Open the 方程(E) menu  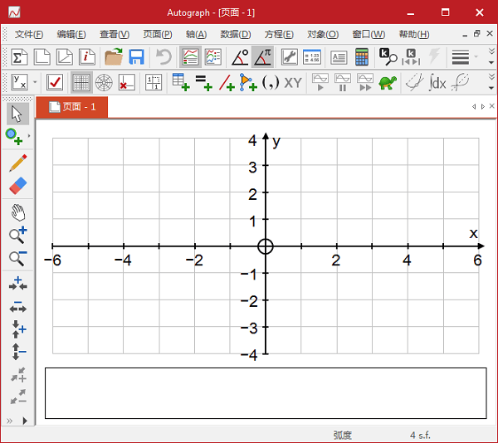tap(277, 34)
